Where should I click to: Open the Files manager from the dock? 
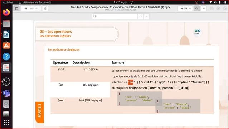pos(6,23)
